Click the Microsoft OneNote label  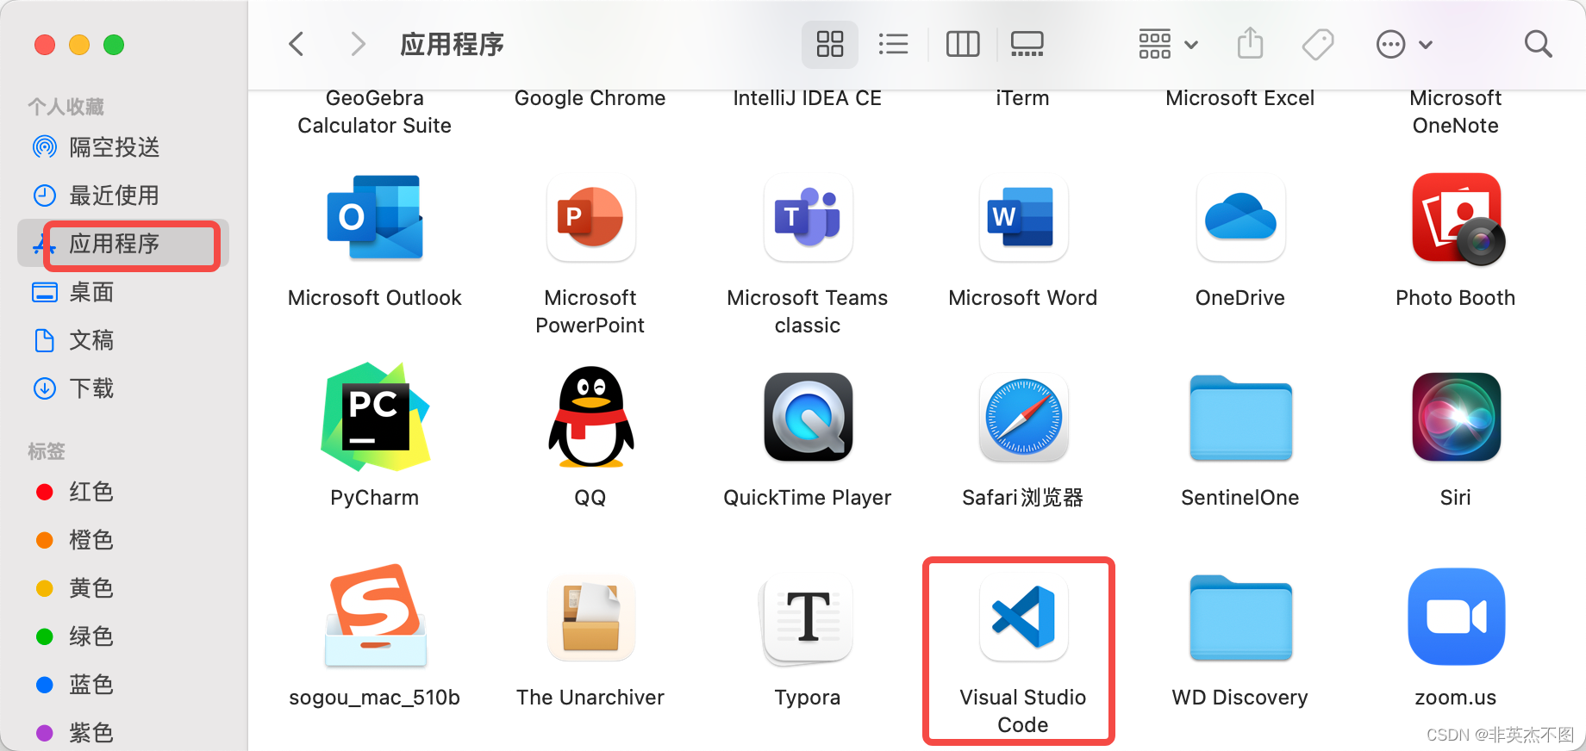pyautogui.click(x=1455, y=112)
